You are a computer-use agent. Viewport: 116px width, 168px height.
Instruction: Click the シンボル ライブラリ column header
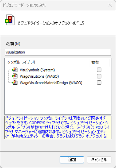point(47,62)
